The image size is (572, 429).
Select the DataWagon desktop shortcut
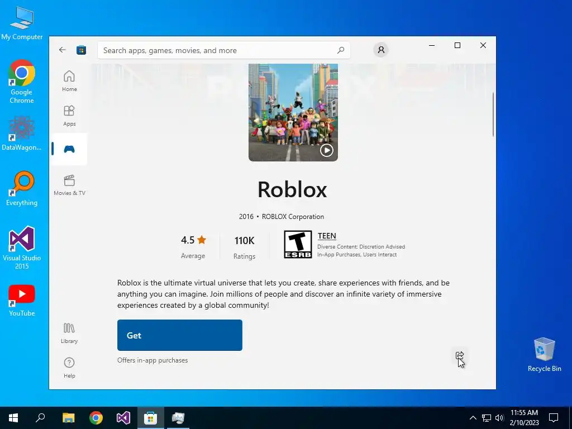tap(22, 133)
